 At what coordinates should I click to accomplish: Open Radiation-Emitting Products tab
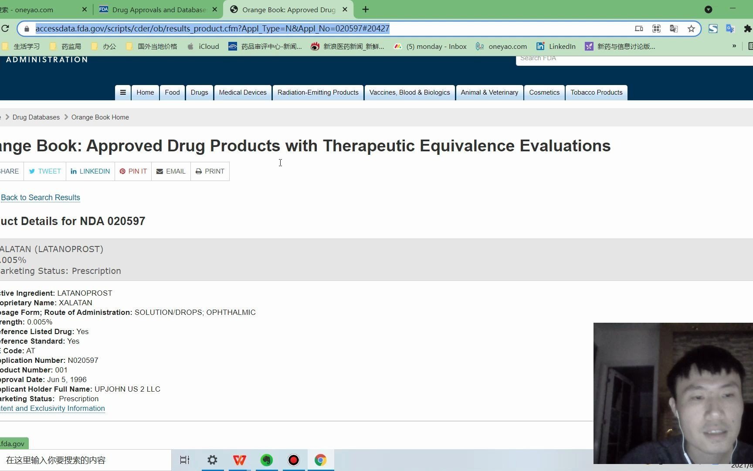(x=318, y=92)
